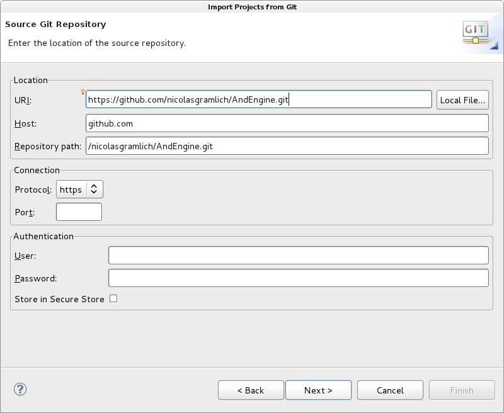Click the User field under Authentication
This screenshot has height=413, width=504.
(298, 255)
